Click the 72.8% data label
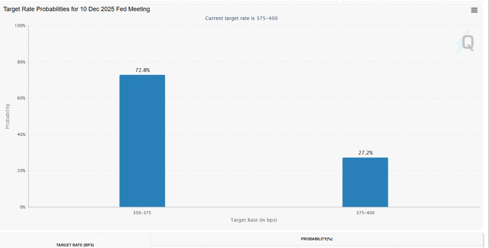Image resolution: width=489 pixels, height=248 pixels. click(x=142, y=70)
